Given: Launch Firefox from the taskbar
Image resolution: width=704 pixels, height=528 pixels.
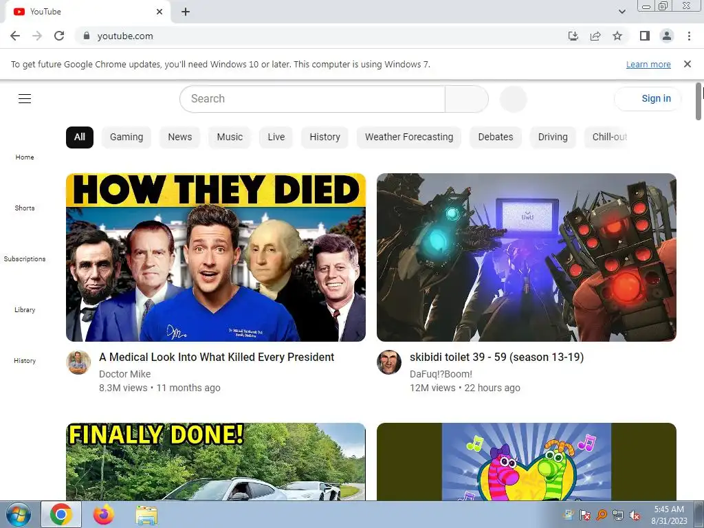Looking at the screenshot, I should pos(104,514).
